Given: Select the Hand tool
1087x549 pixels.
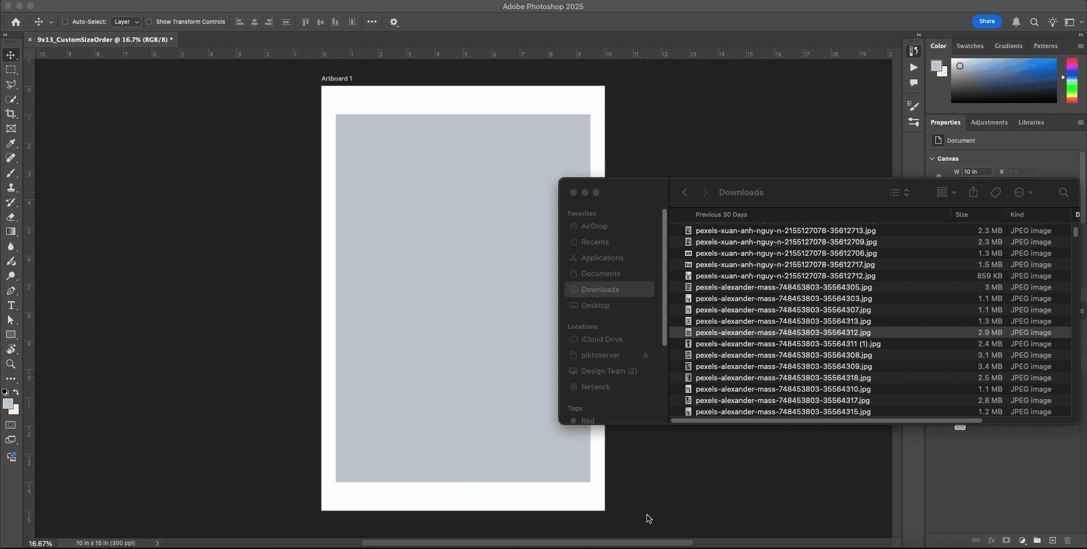Looking at the screenshot, I should click(11, 349).
